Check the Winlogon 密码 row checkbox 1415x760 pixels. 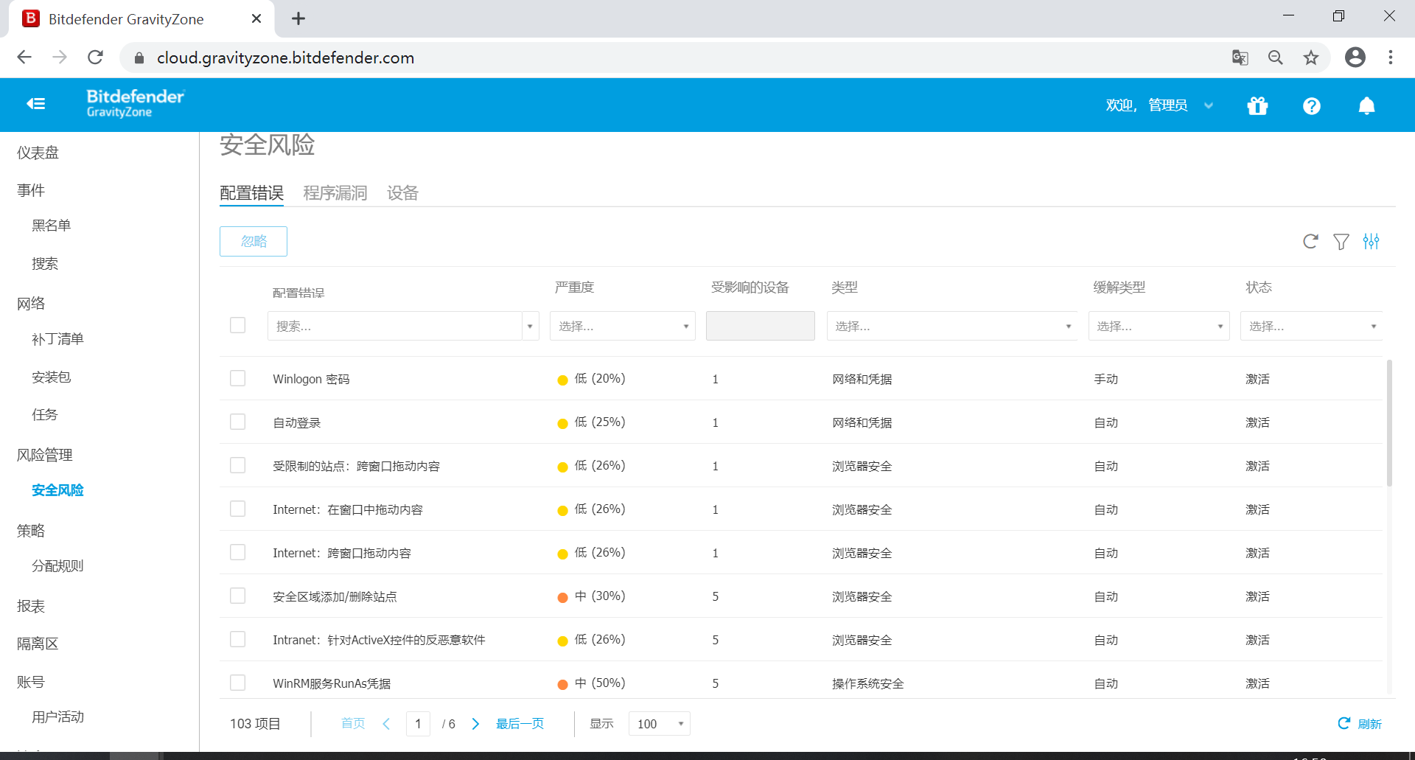pos(237,378)
